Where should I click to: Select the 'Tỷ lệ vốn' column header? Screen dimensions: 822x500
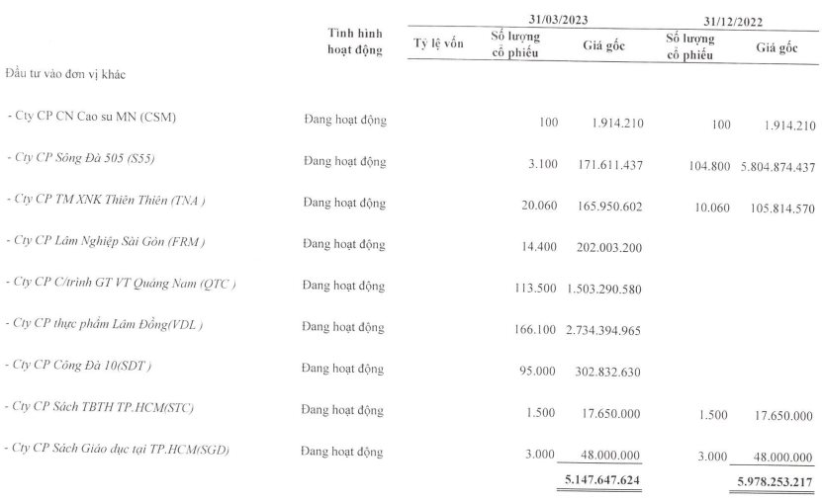coord(438,43)
